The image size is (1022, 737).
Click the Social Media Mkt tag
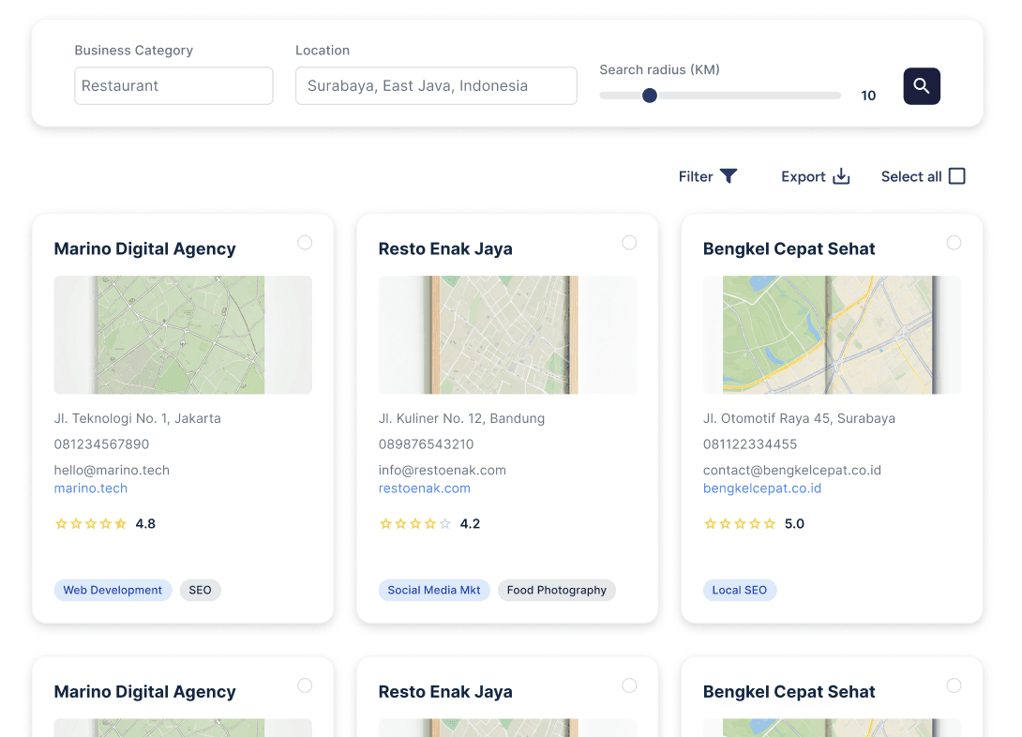434,590
